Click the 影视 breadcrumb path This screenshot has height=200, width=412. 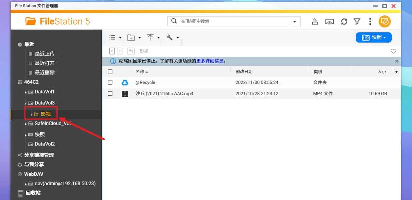144,51
